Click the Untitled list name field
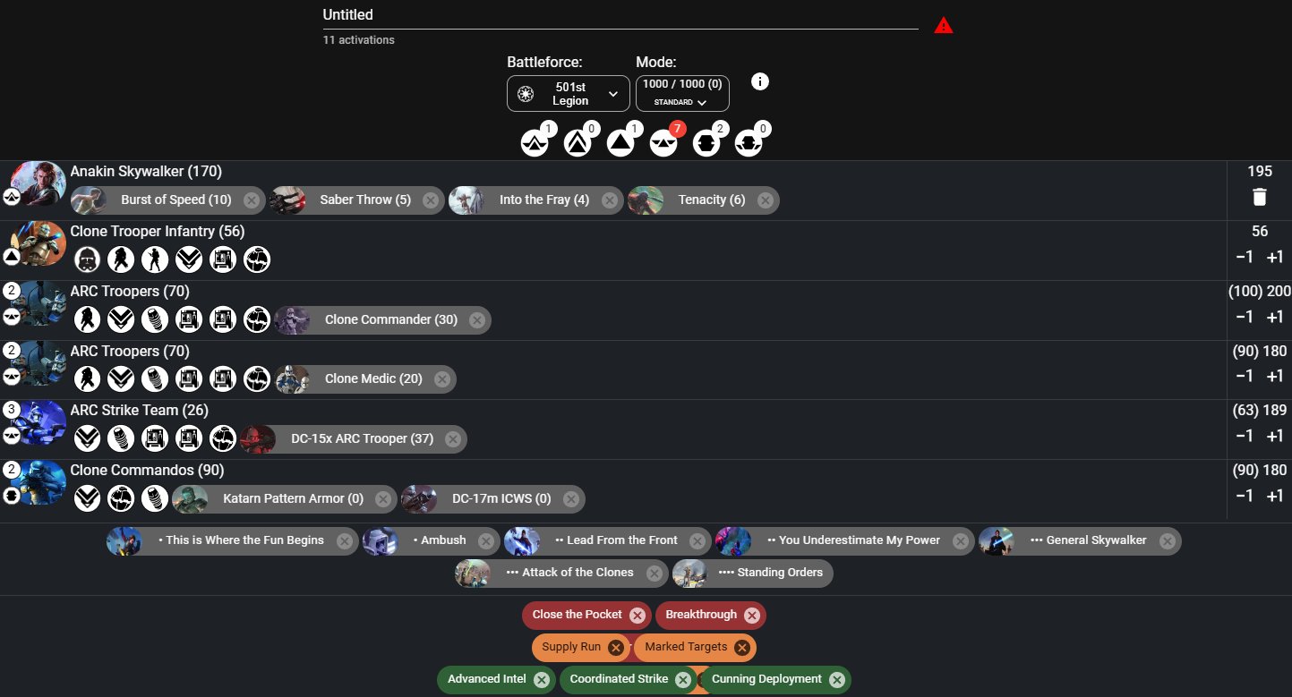Viewport: 1292px width, 697px height. click(x=620, y=15)
